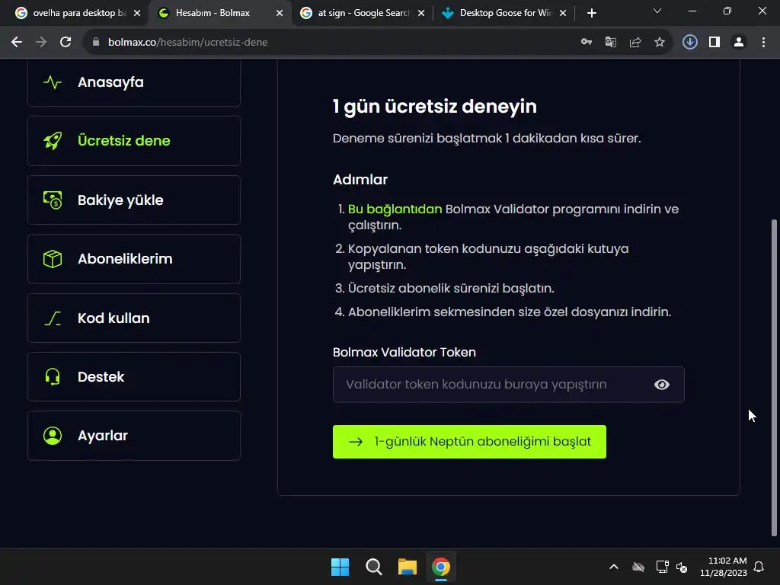Click the user icon beside Ayarlar

[x=53, y=436]
